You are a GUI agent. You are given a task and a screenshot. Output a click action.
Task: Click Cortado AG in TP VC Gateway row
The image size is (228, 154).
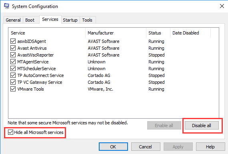click(99, 82)
